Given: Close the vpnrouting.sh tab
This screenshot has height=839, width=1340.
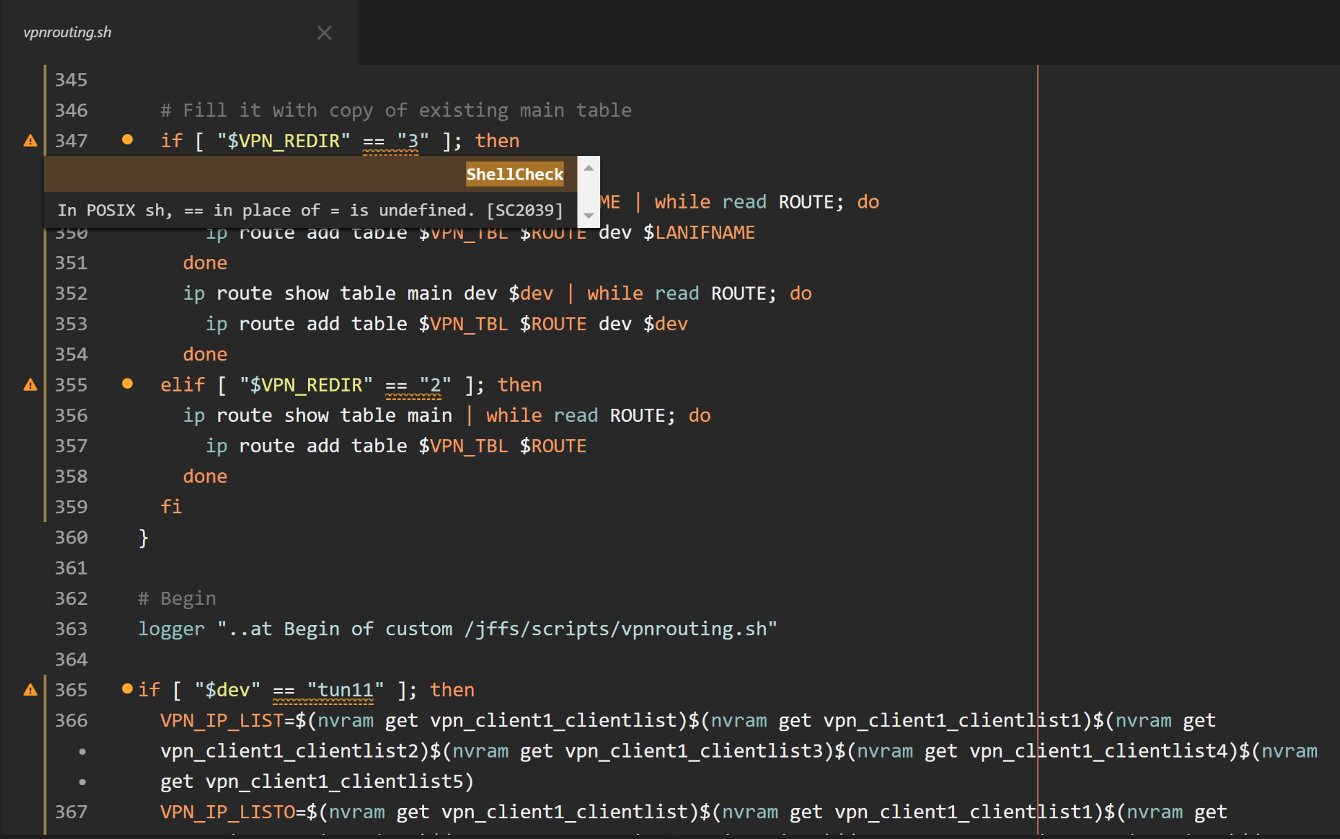Looking at the screenshot, I should tap(324, 32).
